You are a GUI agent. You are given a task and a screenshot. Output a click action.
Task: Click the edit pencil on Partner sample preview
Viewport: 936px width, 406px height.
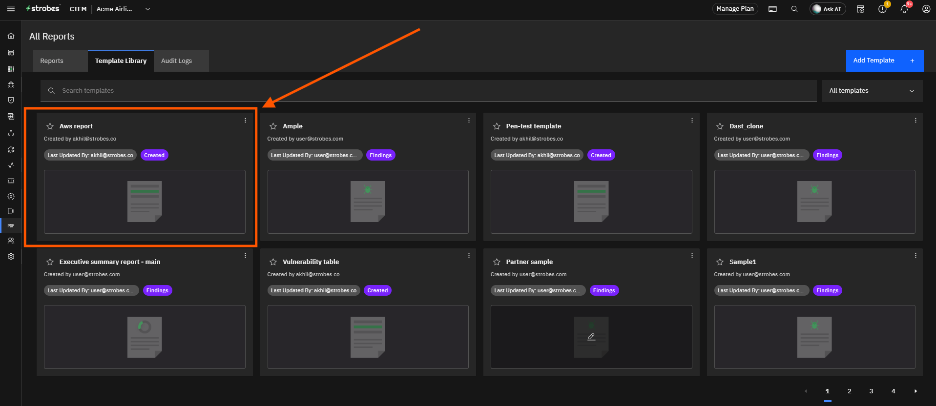591,337
